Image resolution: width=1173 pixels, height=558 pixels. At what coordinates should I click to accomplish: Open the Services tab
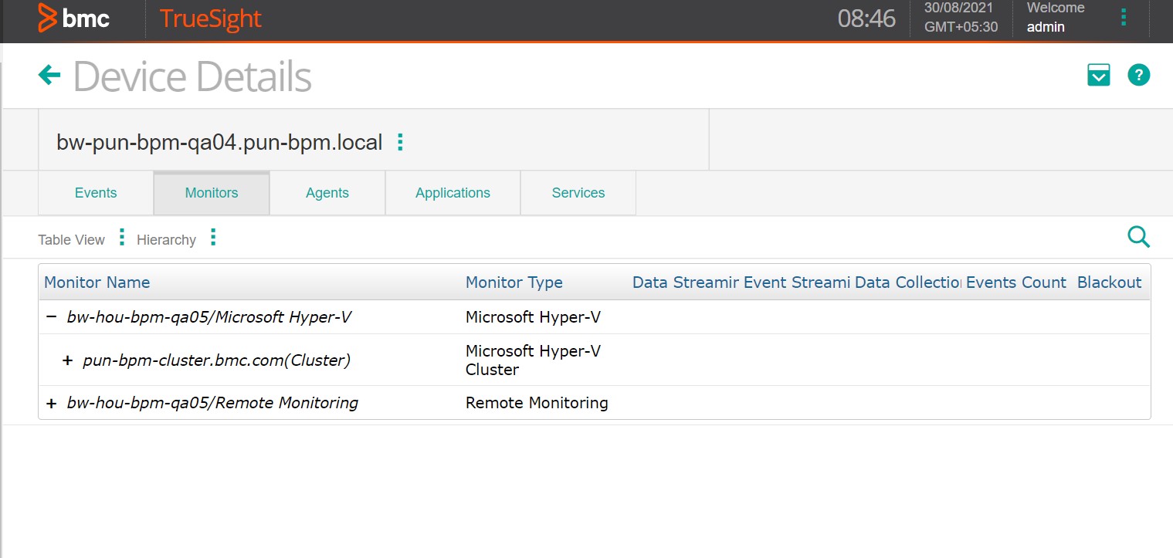(578, 193)
